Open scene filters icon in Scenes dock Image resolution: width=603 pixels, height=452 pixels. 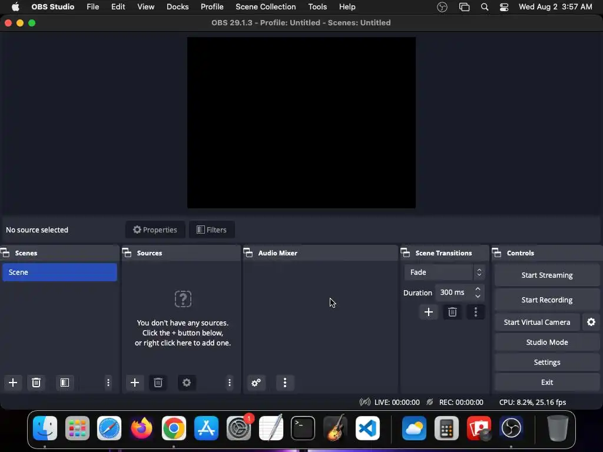(65, 383)
